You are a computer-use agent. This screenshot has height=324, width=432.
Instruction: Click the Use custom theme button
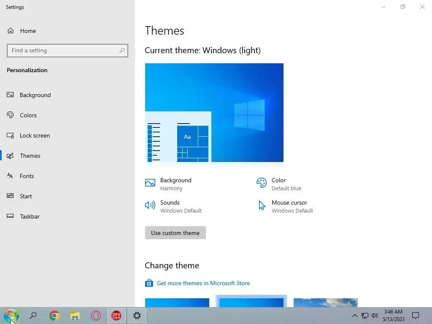pos(175,233)
